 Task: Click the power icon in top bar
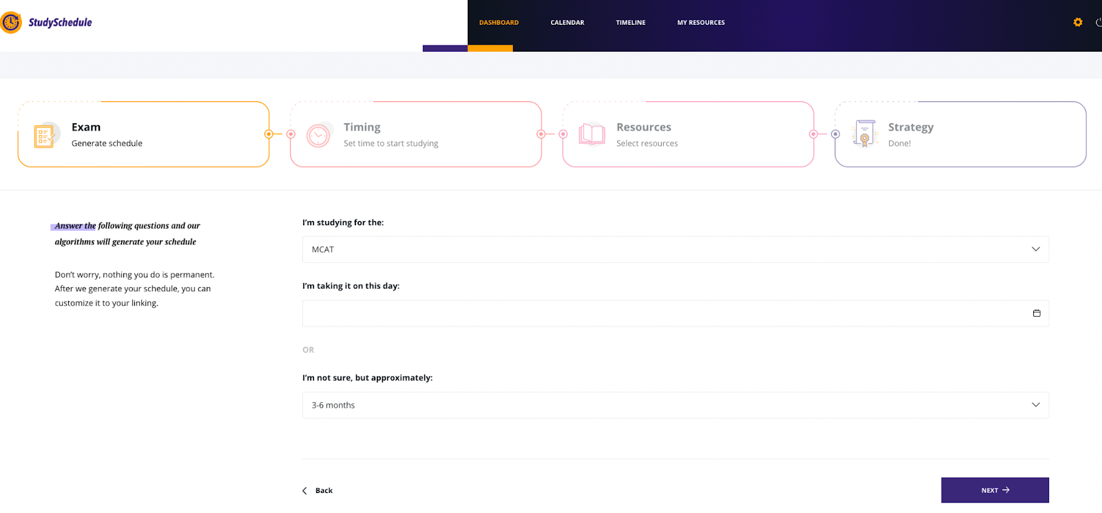(1098, 23)
